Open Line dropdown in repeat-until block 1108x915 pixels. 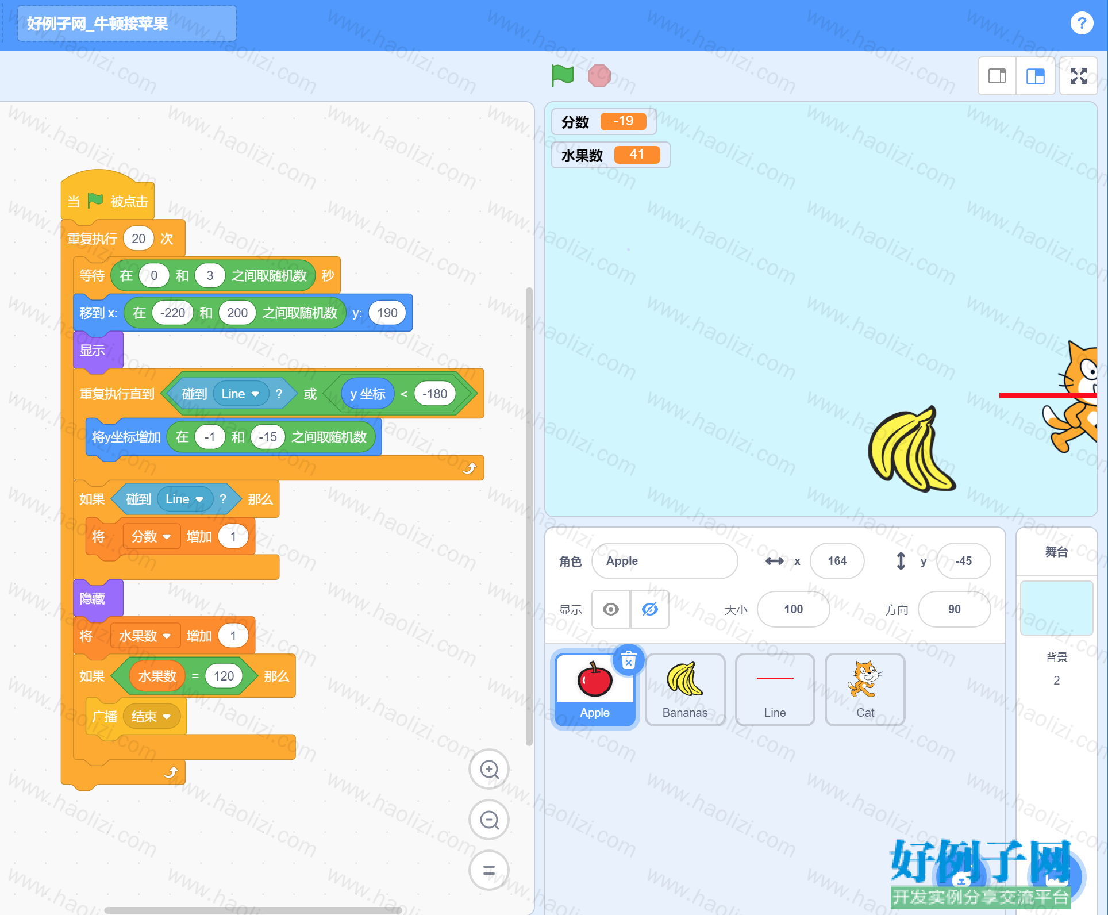coord(241,394)
